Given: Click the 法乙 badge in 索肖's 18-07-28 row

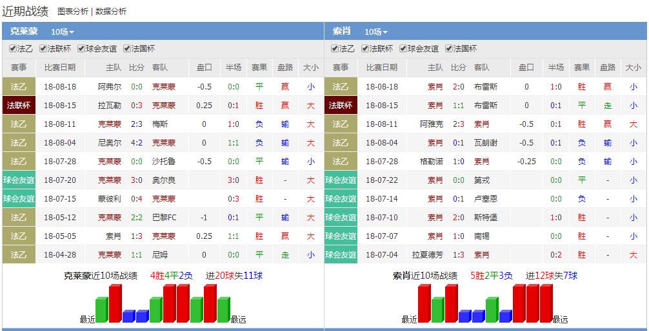Looking at the screenshot, I should (341, 162).
